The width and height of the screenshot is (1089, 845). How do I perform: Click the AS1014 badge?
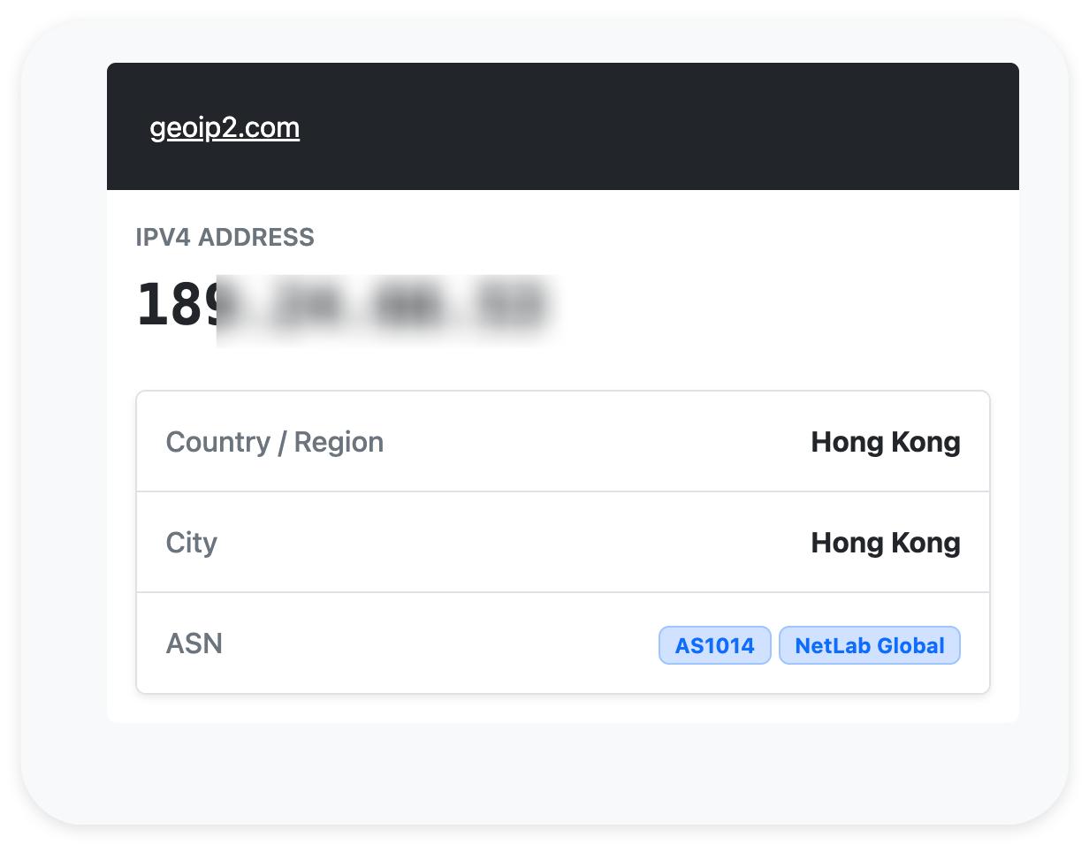[x=715, y=645]
